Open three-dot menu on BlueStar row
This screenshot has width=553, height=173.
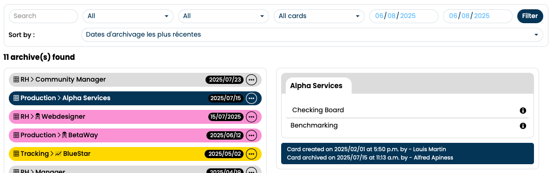(x=251, y=154)
